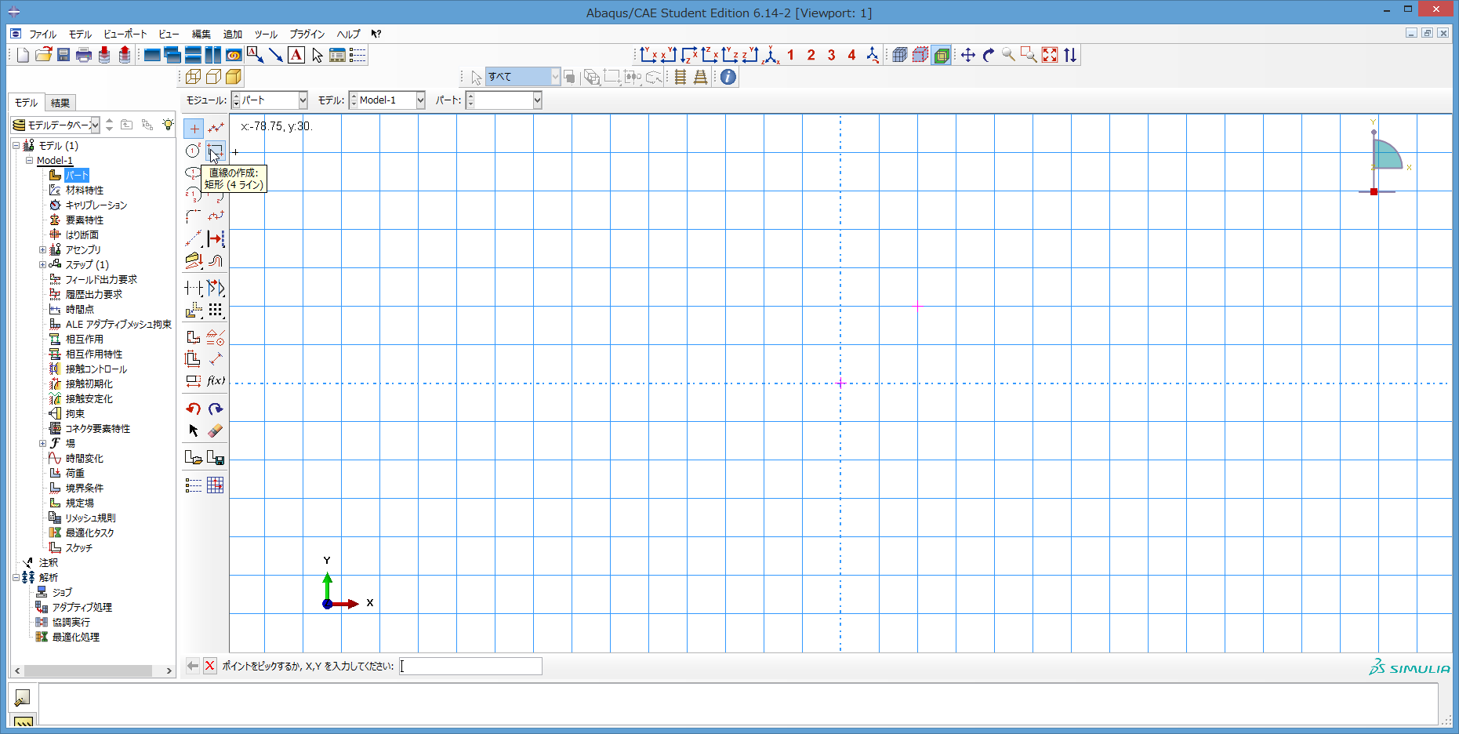The width and height of the screenshot is (1459, 734).
Task: Open the linear pattern dots tool
Action: click(216, 311)
